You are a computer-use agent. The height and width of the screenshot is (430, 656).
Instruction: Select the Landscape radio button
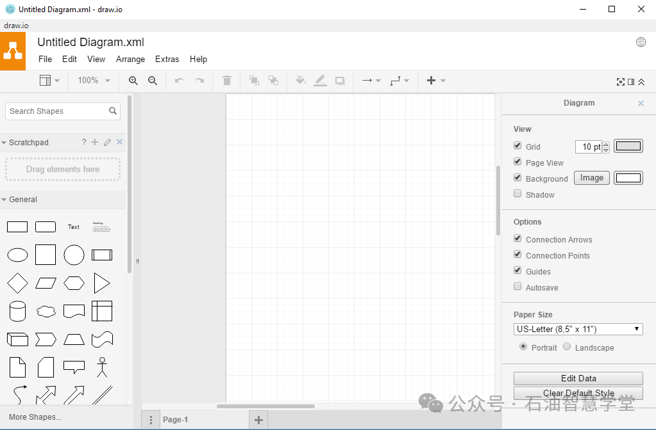[x=567, y=347]
